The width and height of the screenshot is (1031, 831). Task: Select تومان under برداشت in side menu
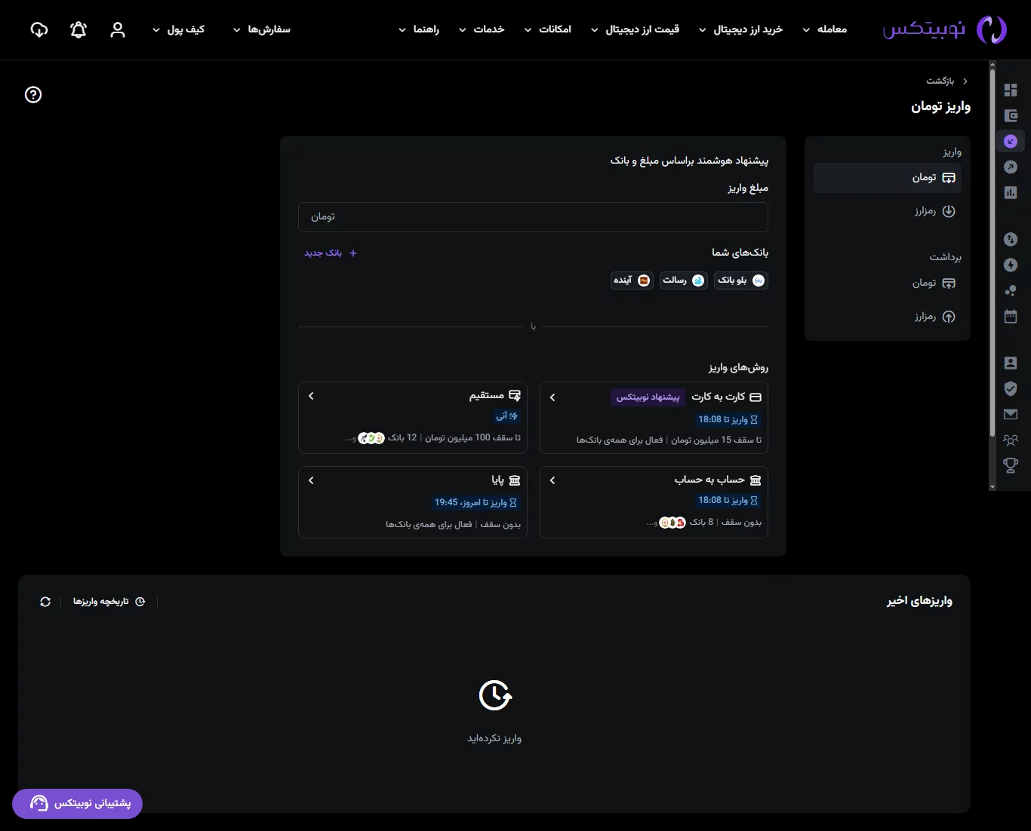(888, 284)
